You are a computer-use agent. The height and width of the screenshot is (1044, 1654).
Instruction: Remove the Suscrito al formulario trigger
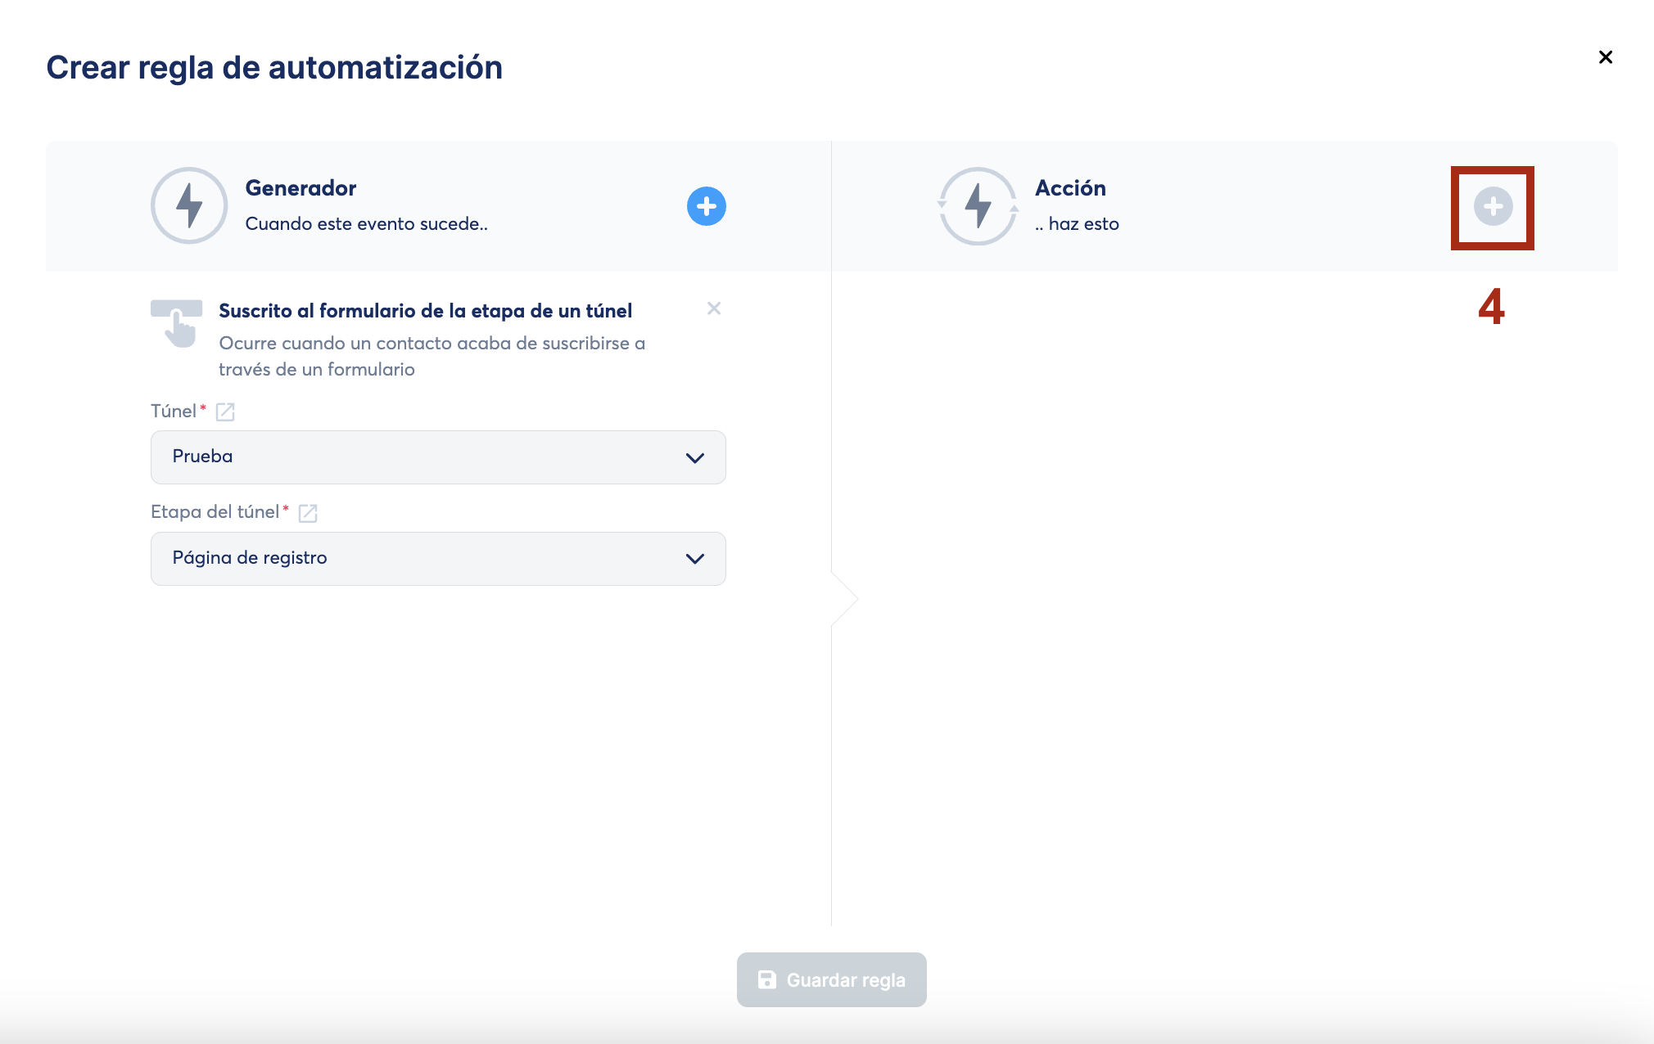(x=714, y=308)
